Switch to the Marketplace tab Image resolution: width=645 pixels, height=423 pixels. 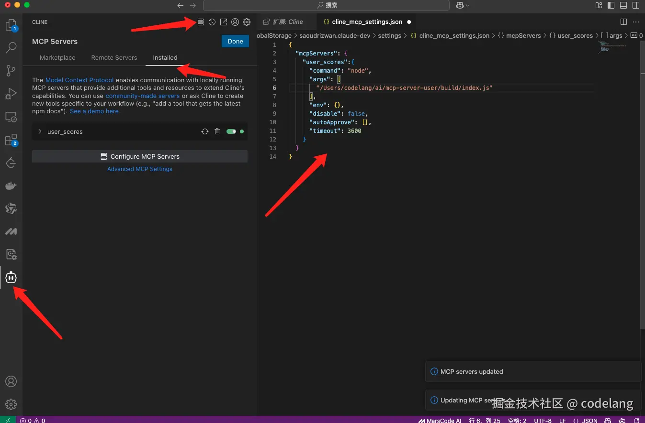[x=57, y=57]
